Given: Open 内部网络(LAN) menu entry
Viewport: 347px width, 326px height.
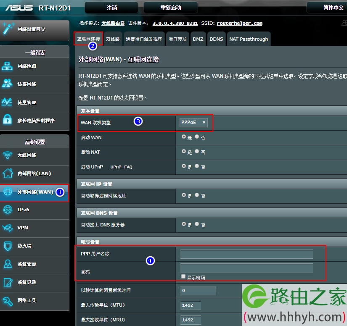Looking at the screenshot, I should [34, 174].
